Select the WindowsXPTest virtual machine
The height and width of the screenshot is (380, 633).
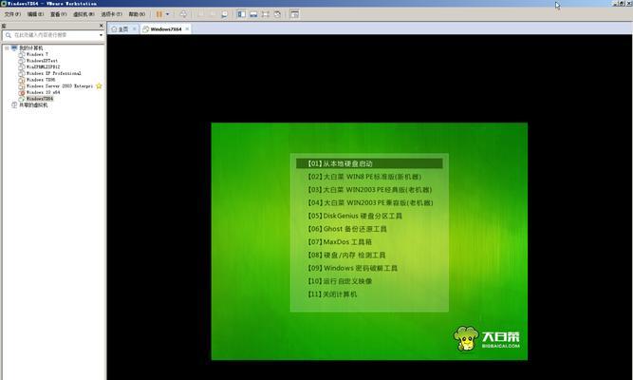42,61
